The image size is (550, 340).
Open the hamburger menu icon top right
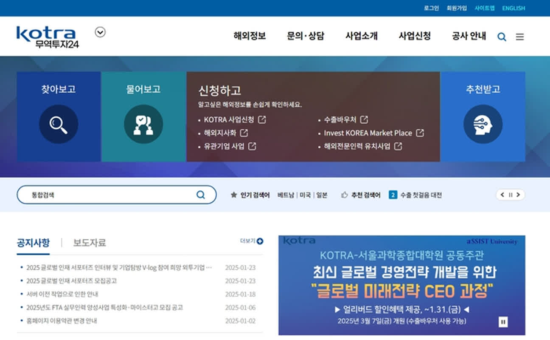(x=520, y=37)
